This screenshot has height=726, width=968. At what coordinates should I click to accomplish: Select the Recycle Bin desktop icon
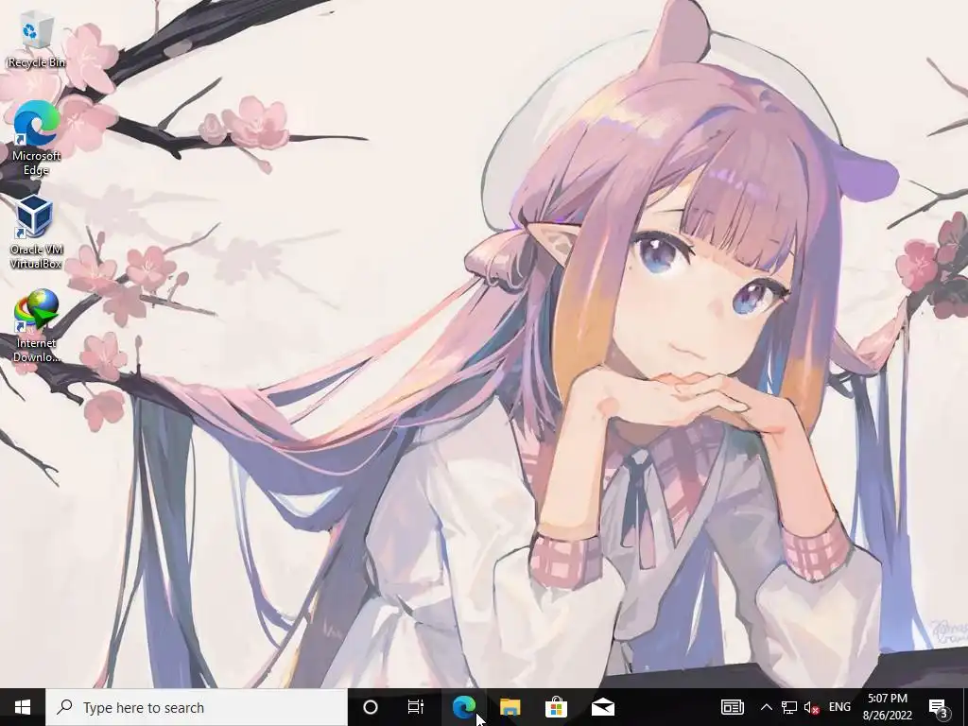tap(37, 42)
